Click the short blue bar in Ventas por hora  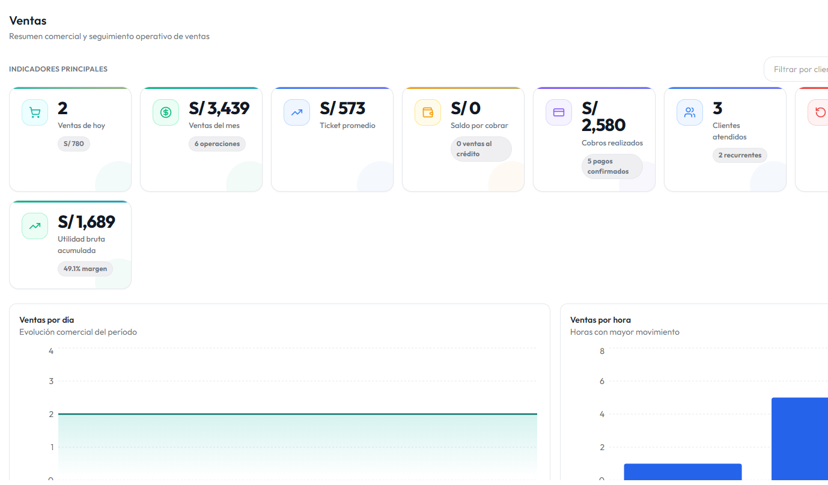[x=683, y=472]
